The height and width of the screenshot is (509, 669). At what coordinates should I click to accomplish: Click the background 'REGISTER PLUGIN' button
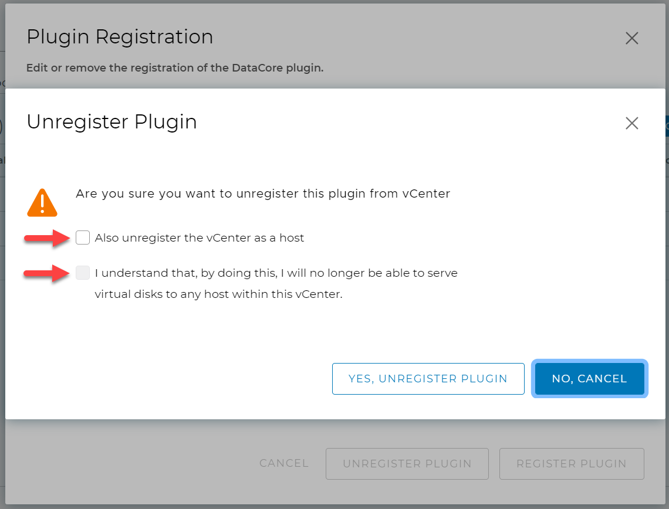coord(571,463)
